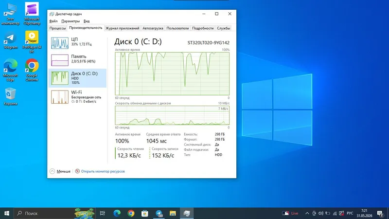
Task: Click the 12,3 КБ/с read speed value
Action: [x=129, y=155]
